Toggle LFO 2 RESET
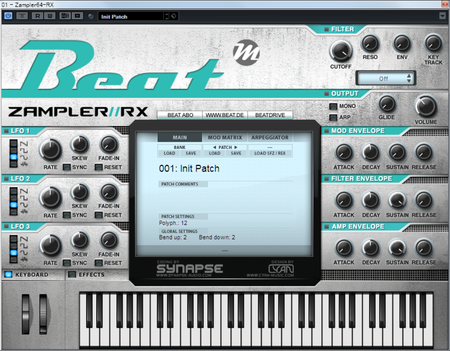 point(98,215)
